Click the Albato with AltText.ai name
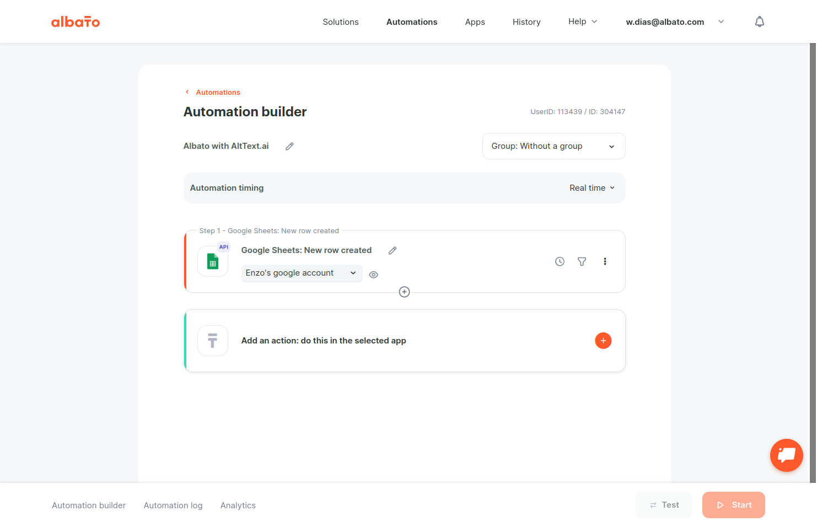The height and width of the screenshot is (527, 817). click(x=226, y=146)
